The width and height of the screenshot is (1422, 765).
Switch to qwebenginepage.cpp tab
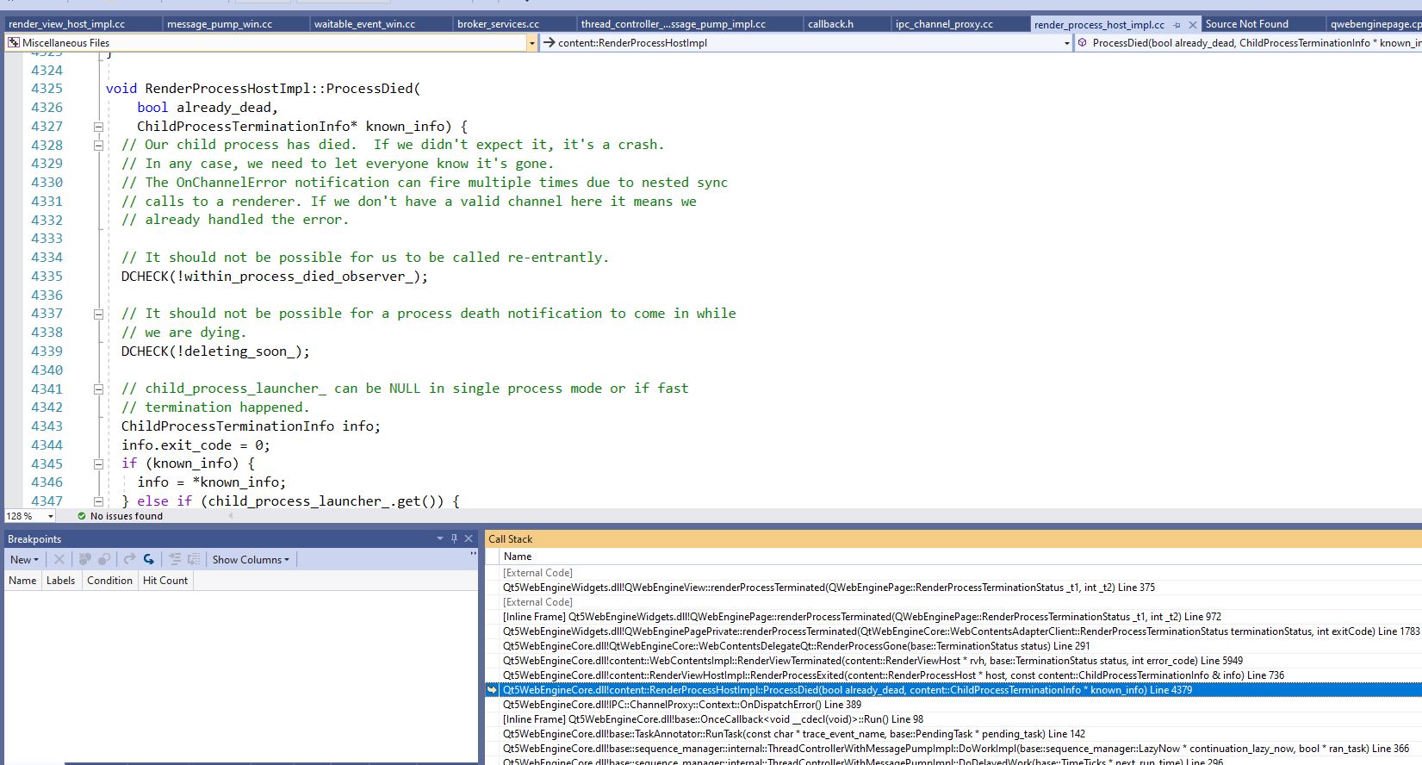click(x=1375, y=24)
